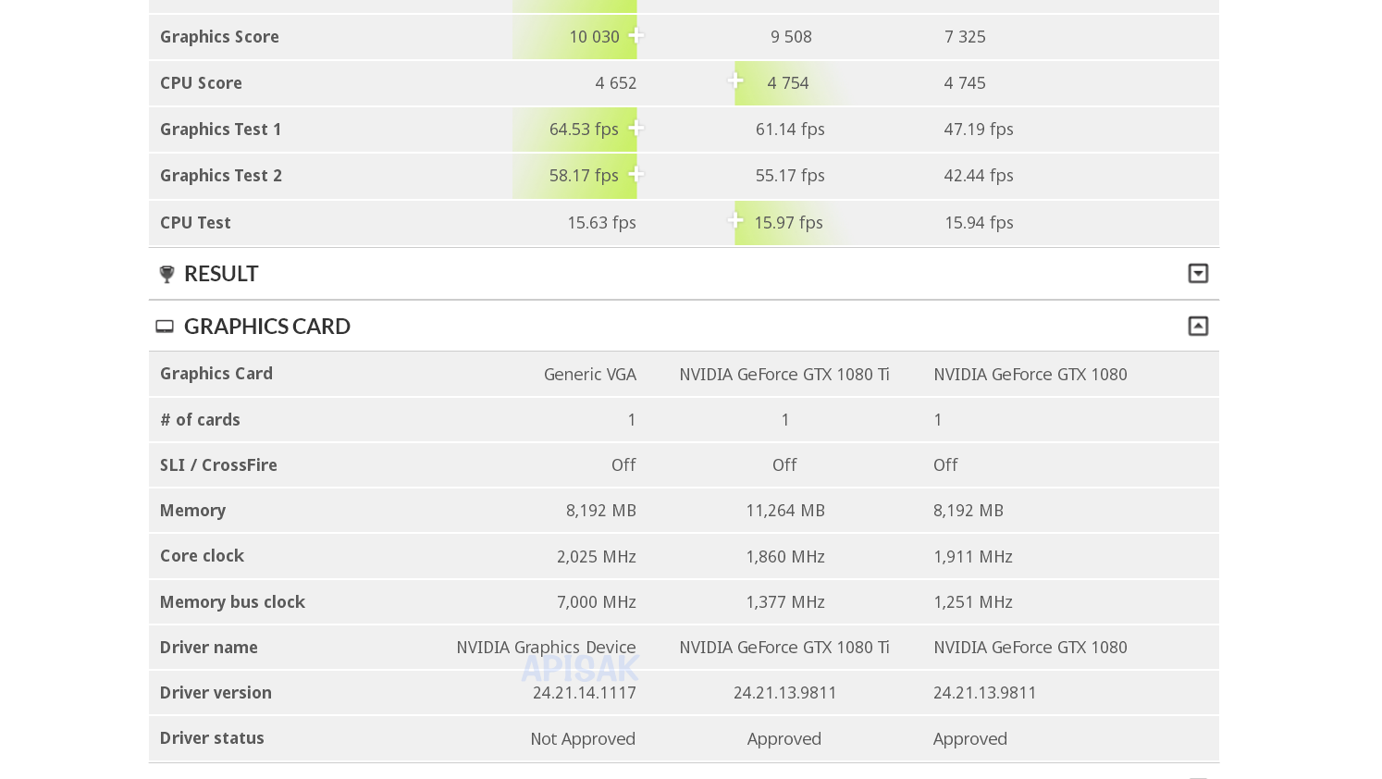Click the 15.63 fps value
Image resolution: width=1382 pixels, height=779 pixels.
pyautogui.click(x=602, y=223)
